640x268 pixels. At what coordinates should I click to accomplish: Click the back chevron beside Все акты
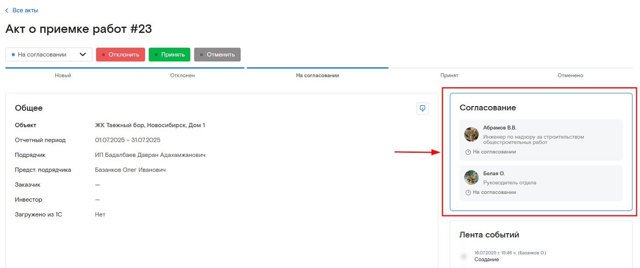pyautogui.click(x=7, y=10)
